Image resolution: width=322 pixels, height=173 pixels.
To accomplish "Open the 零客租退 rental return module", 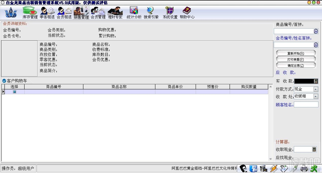I will pos(47,12).
